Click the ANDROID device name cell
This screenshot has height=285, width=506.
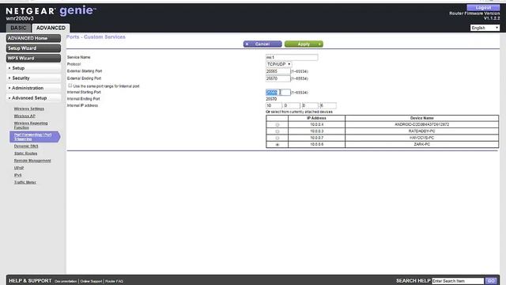pos(421,124)
